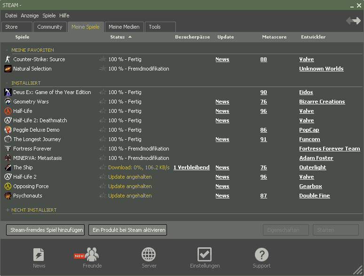364x276 pixels.
Task: Click the Peggle Deluxe Demo icon
Action: [x=8, y=130]
